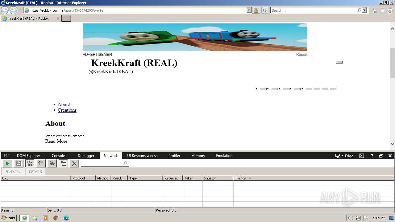Open the Debugger tab
Screen dimensions: 395x222
[x=86, y=156]
